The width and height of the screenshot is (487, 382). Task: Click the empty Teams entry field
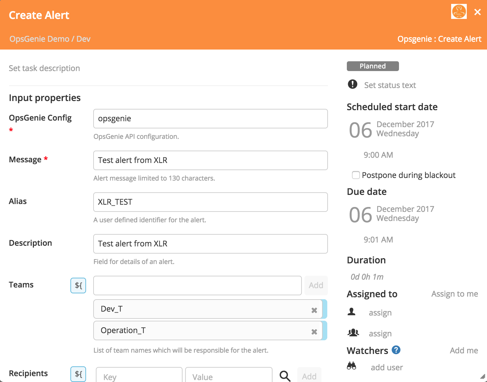[x=197, y=286]
